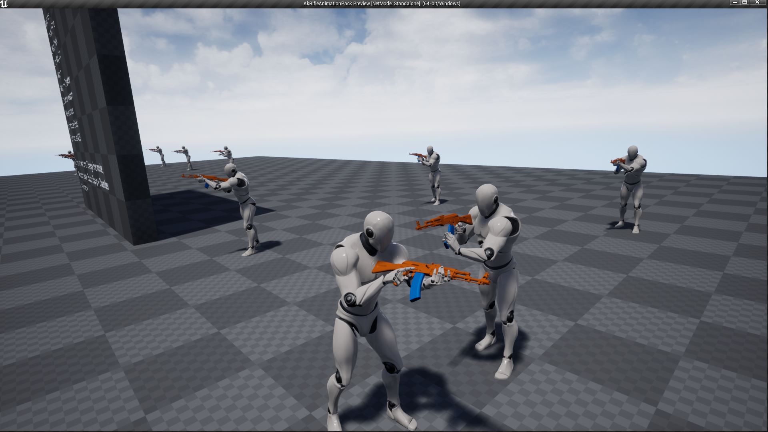Minimize the game preview window

coord(735,3)
